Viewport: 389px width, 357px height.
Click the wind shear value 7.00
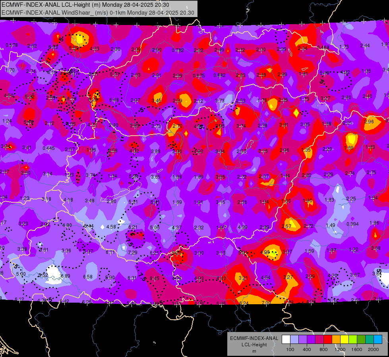266,303
